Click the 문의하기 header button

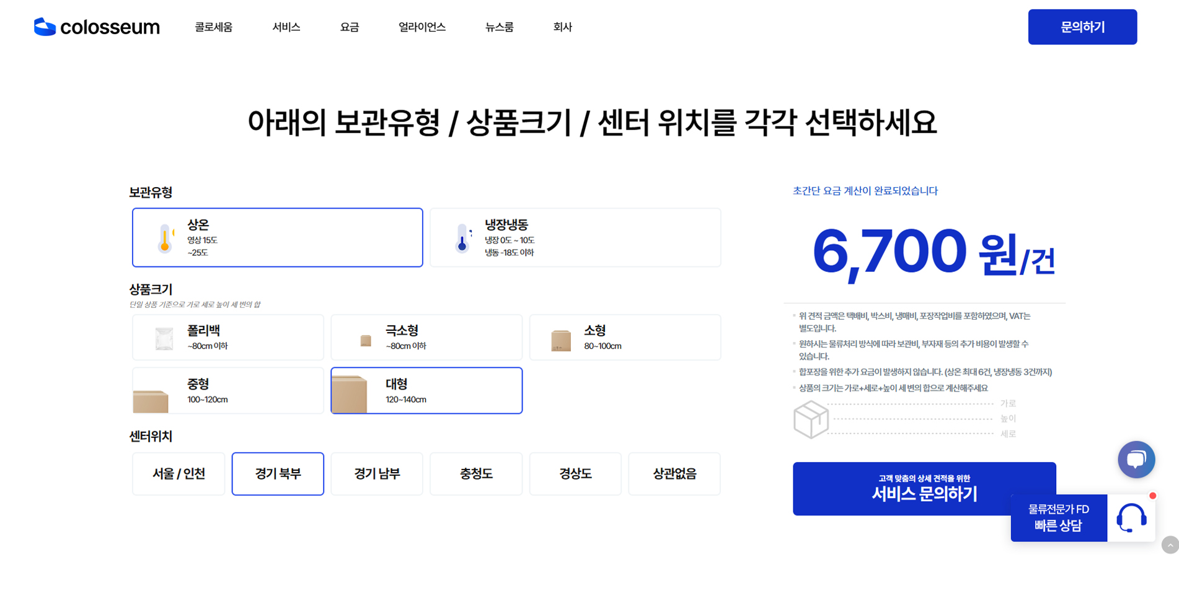click(x=1082, y=27)
